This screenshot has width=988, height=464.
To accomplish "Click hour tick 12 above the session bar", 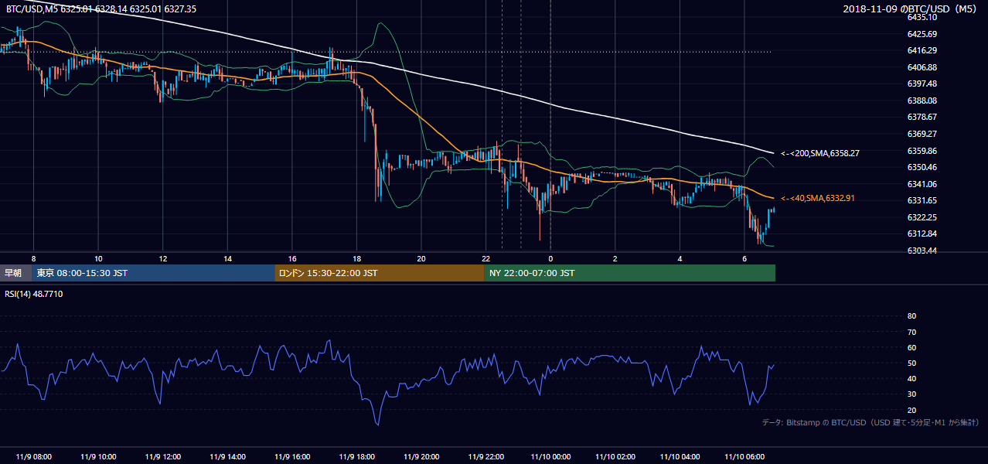I will (x=162, y=258).
